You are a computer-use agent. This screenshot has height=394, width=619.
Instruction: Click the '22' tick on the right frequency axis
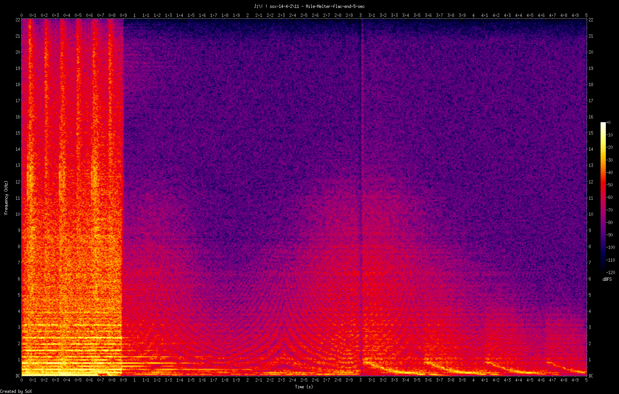click(x=591, y=20)
